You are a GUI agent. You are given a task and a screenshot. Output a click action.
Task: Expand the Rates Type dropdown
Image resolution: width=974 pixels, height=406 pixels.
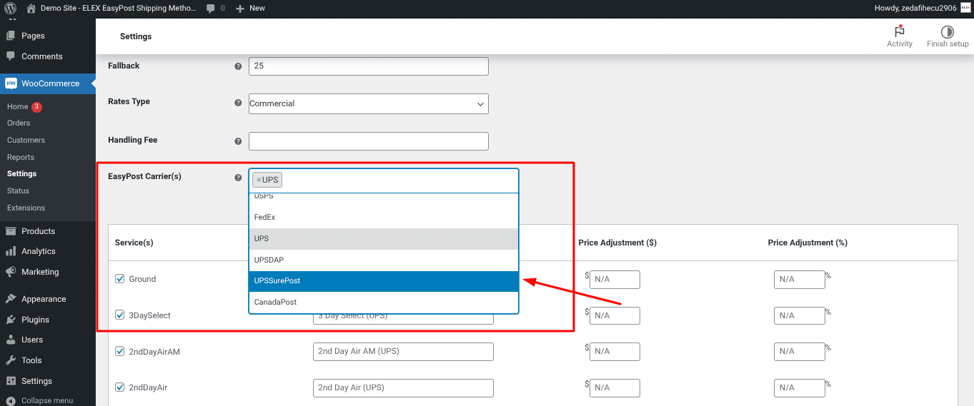[x=368, y=103]
